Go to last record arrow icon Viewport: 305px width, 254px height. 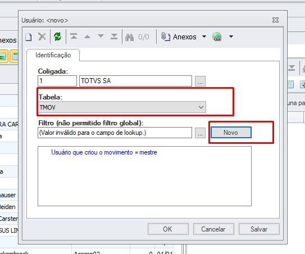(x=114, y=37)
